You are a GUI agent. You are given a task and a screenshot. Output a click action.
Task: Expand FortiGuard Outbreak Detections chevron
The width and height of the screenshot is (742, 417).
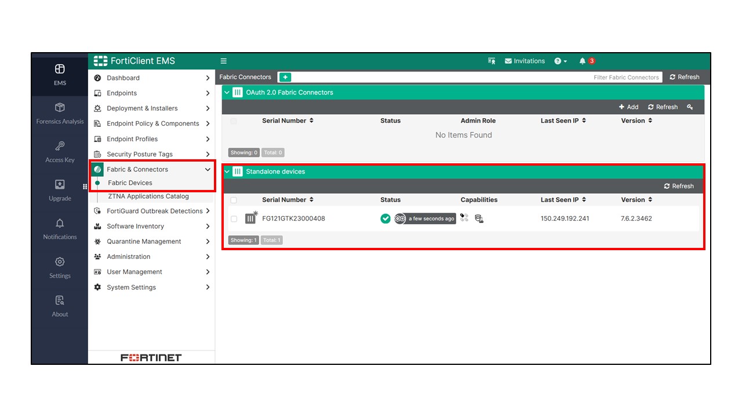point(208,211)
